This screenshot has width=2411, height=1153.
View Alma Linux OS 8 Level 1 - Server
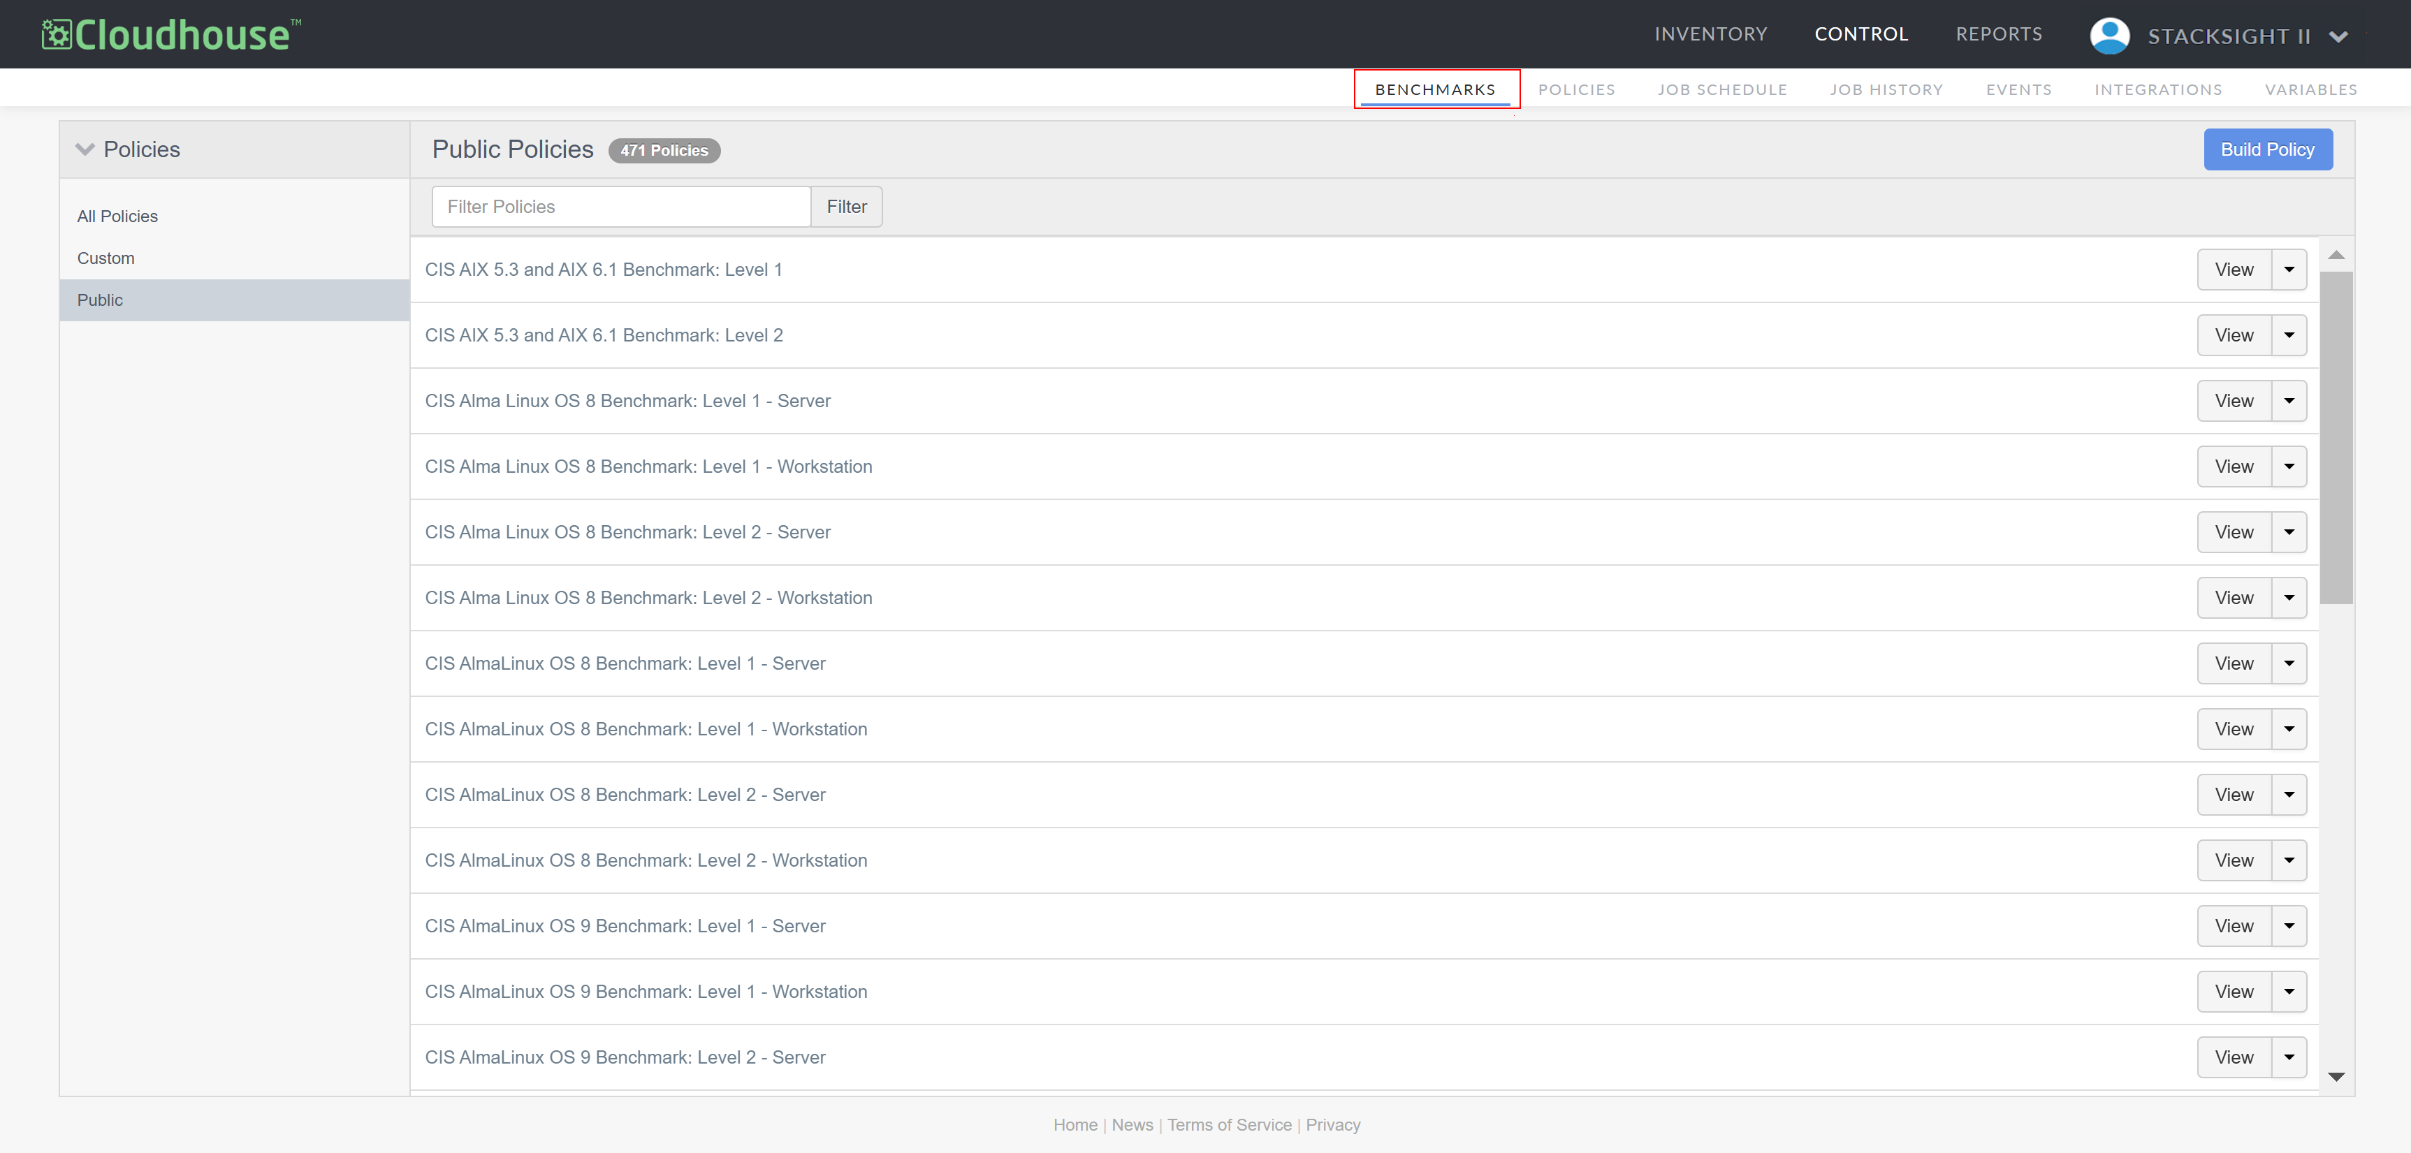tap(2234, 401)
